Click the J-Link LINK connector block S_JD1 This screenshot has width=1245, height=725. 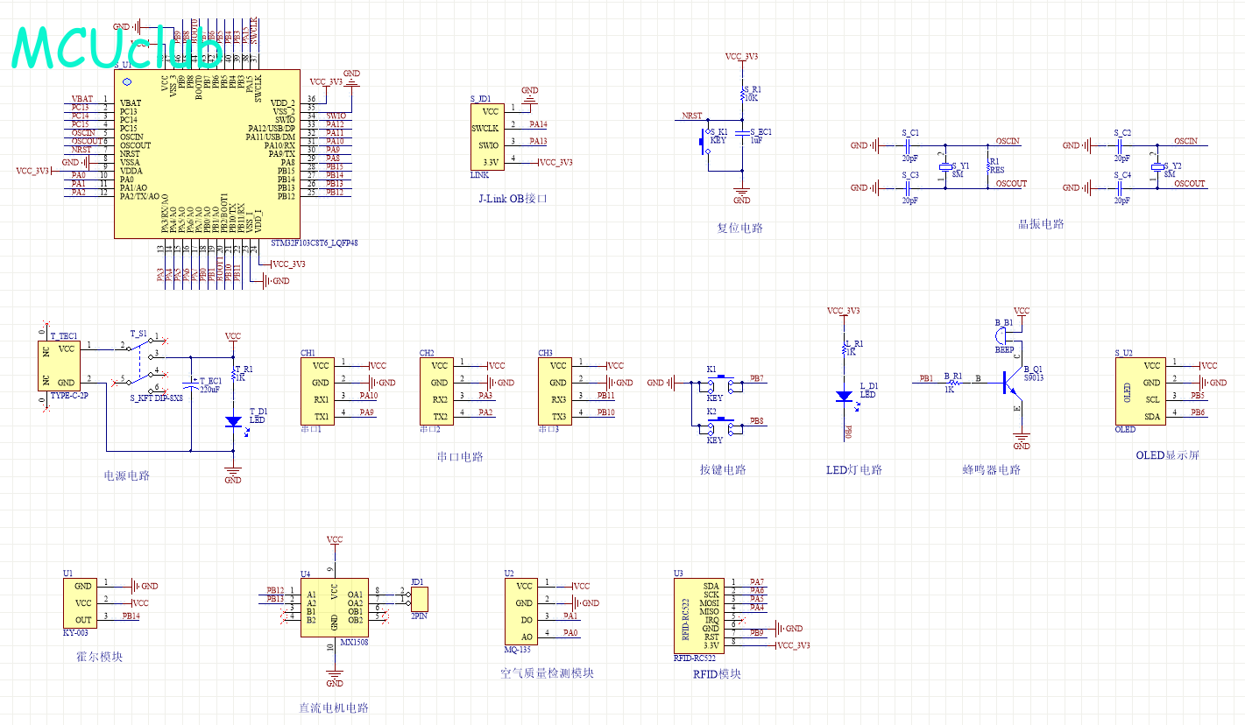489,137
